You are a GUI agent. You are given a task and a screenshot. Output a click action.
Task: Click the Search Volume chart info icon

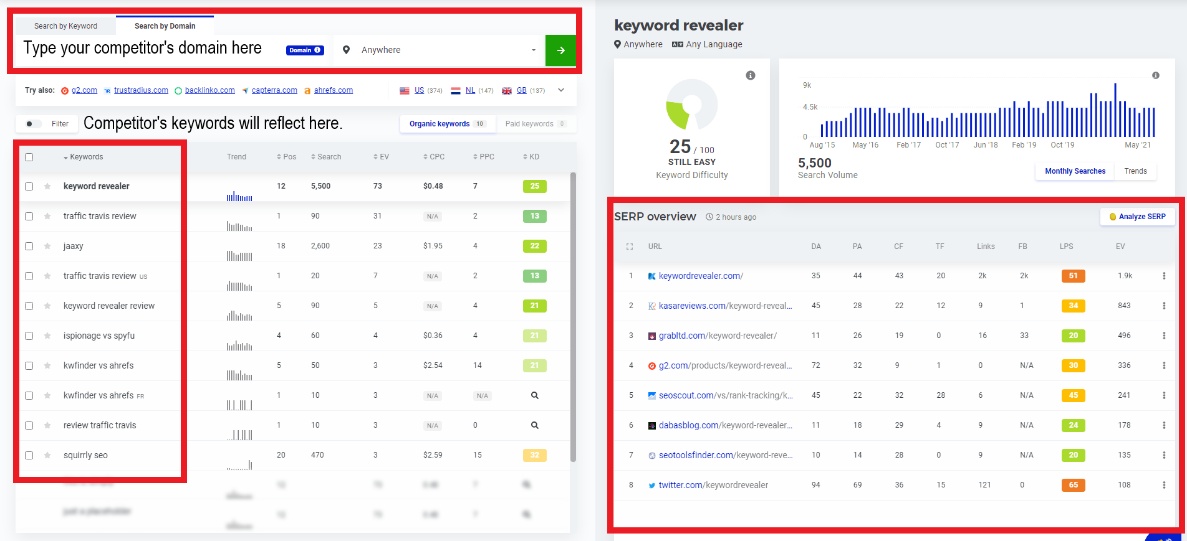[1156, 75]
